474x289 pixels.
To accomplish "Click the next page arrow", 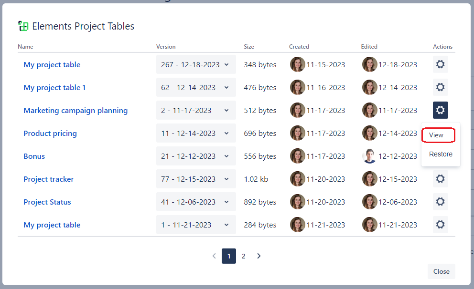I will pos(259,256).
